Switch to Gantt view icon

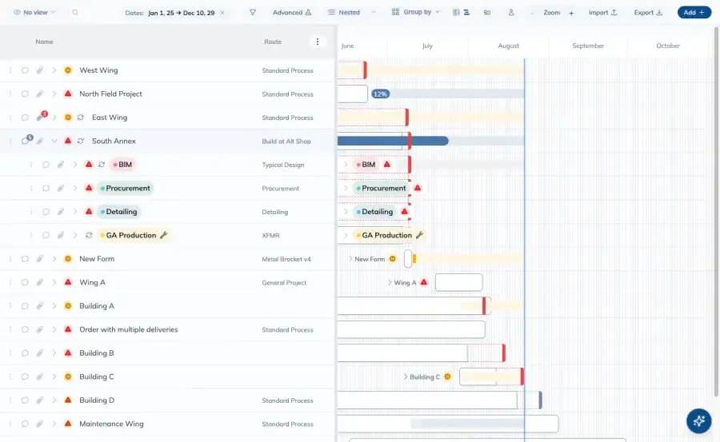point(466,13)
